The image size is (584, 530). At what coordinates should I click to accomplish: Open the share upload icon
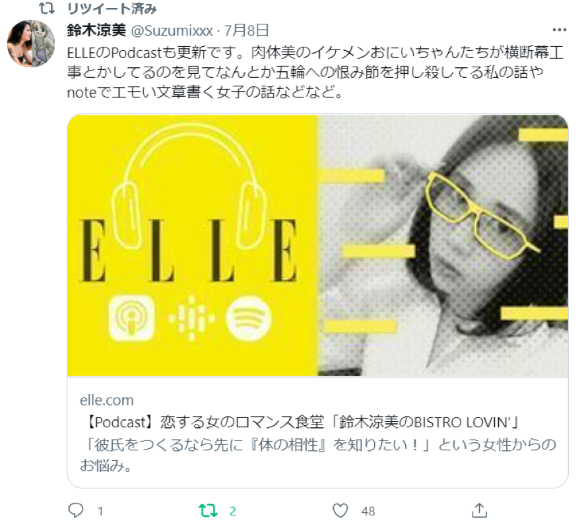(x=479, y=510)
